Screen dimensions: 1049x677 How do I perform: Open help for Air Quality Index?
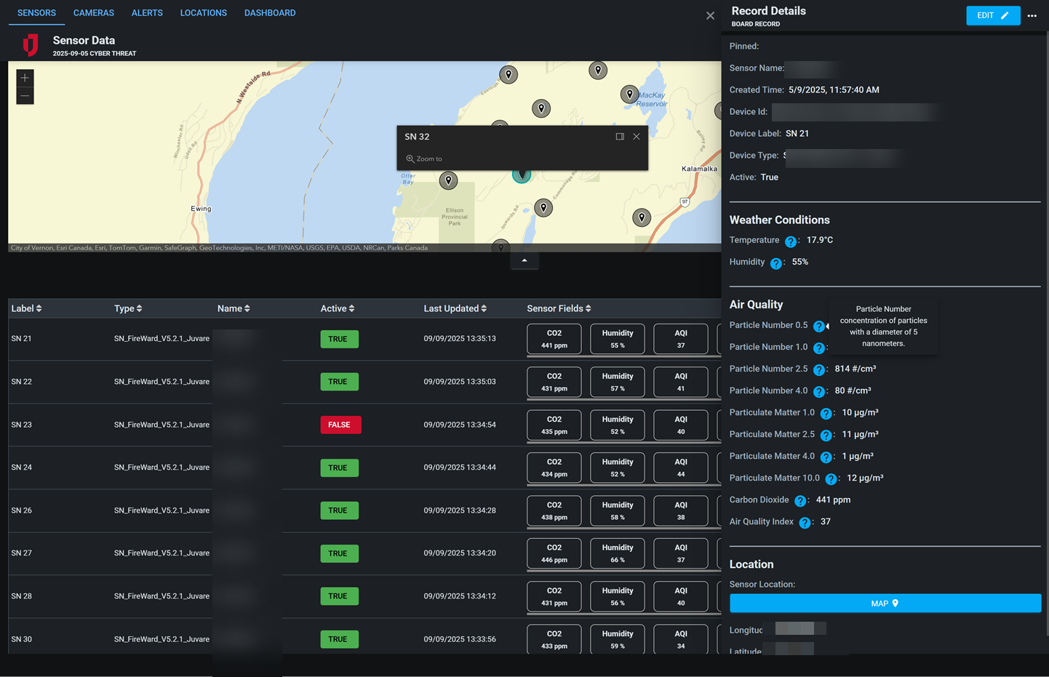tap(805, 523)
